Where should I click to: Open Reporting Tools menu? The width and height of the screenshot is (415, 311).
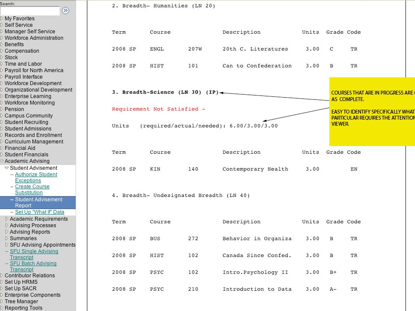click(x=23, y=308)
